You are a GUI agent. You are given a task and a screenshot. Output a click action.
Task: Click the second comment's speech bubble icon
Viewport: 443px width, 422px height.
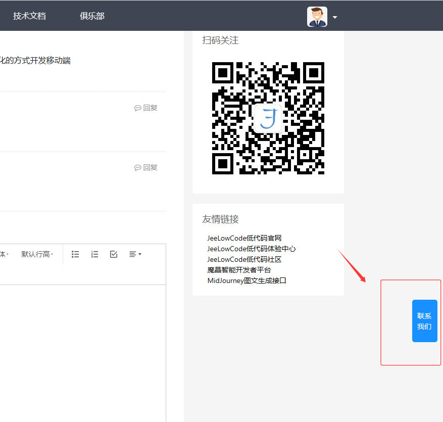(x=137, y=168)
